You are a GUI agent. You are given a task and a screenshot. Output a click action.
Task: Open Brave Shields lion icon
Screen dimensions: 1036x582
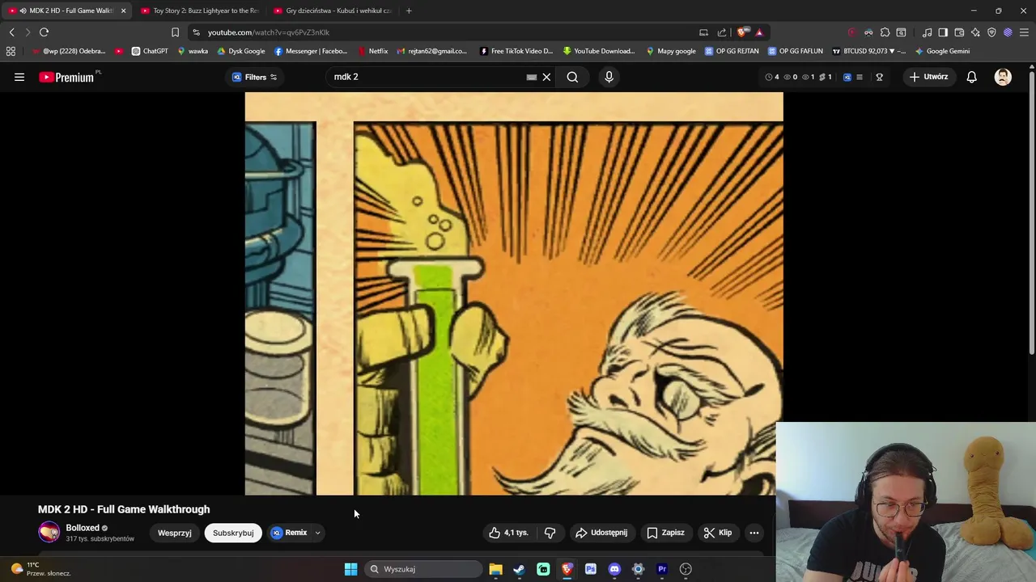click(741, 32)
